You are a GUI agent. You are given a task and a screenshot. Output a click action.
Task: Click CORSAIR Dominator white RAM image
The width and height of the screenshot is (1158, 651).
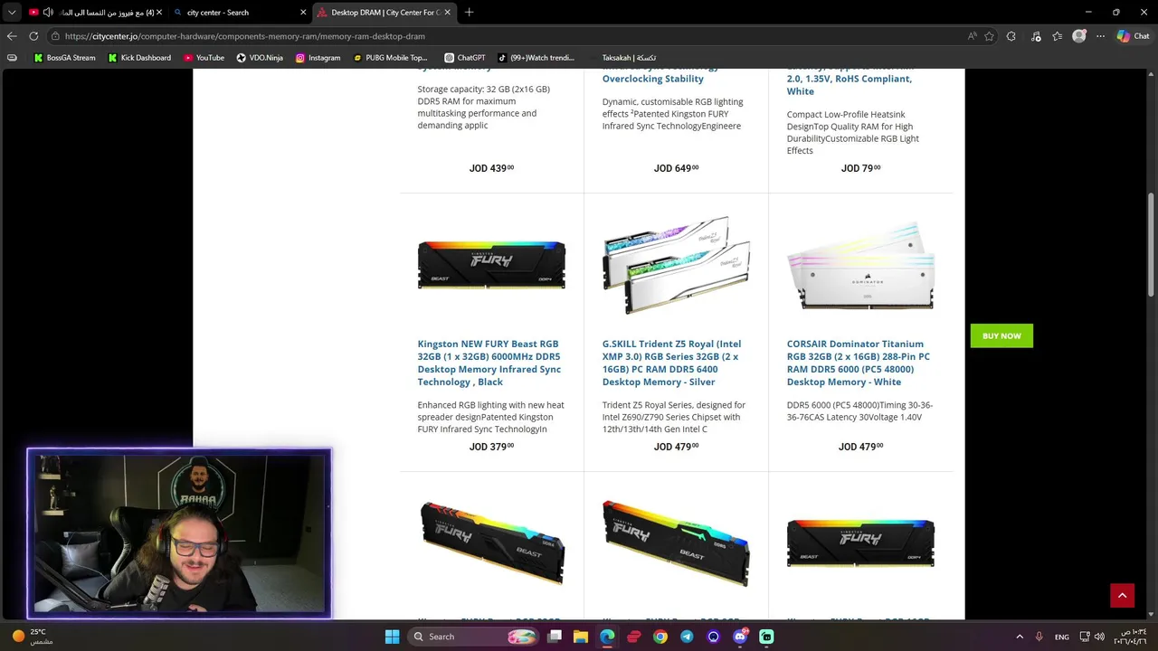[x=860, y=265]
